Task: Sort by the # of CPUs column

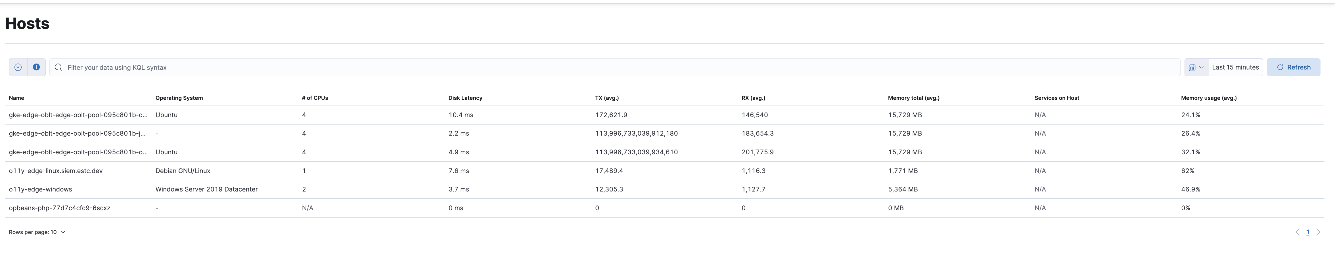Action: [x=314, y=97]
